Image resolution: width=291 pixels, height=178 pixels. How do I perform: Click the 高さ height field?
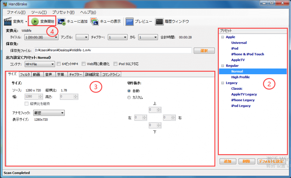[x=69, y=97]
